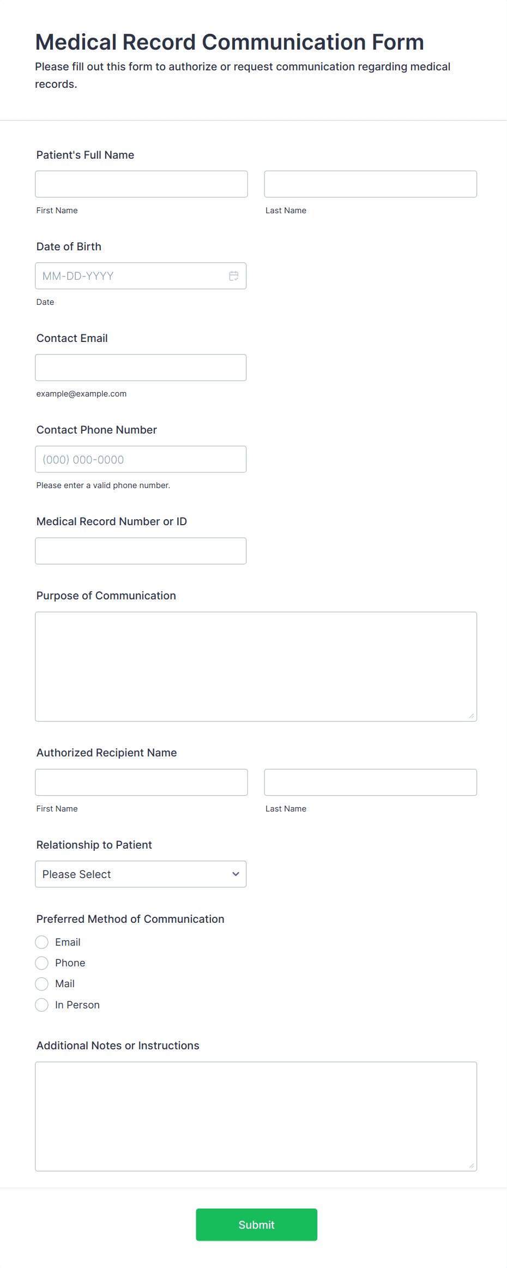The width and height of the screenshot is (507, 1268).
Task: Click the Contact Email input box
Action: point(141,367)
